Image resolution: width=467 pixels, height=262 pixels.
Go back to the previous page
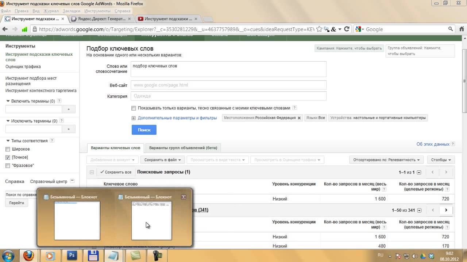[x=5, y=29]
